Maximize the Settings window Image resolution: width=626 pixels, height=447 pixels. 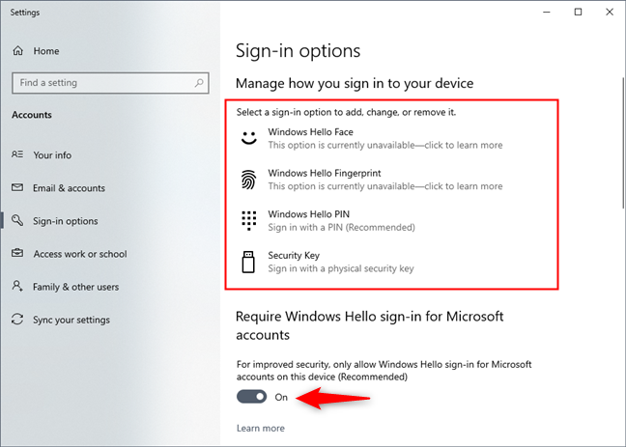pos(578,12)
